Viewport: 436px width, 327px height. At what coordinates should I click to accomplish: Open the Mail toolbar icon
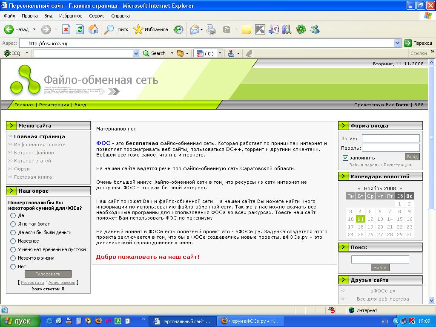pos(195,29)
